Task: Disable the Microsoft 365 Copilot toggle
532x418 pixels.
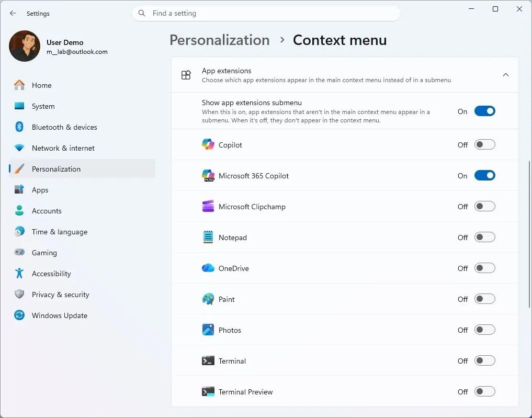Action: coord(484,175)
